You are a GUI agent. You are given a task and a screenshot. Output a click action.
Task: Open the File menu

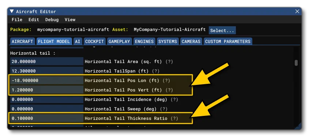(x=17, y=20)
